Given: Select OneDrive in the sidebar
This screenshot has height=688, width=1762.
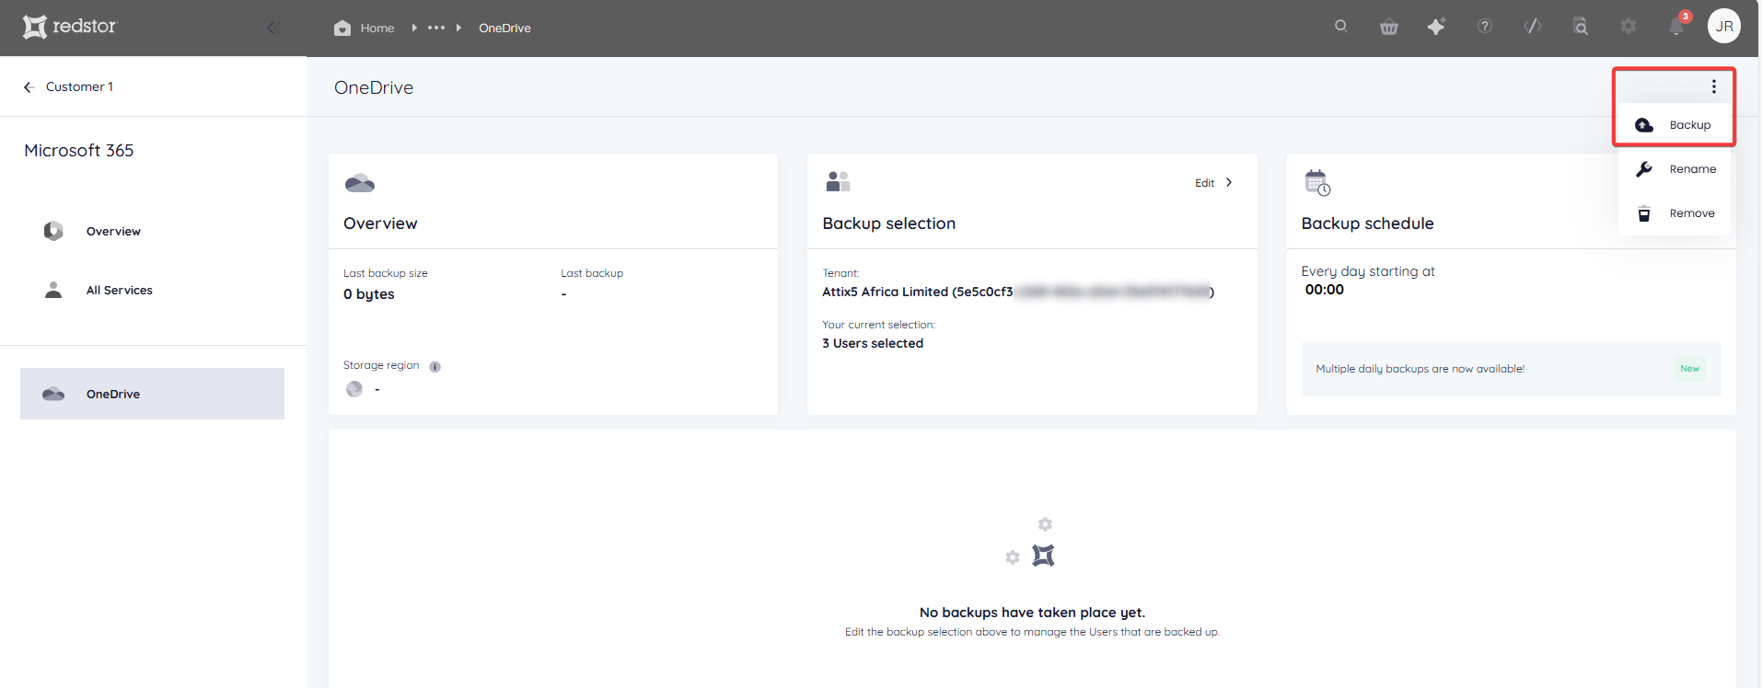Looking at the screenshot, I should point(152,394).
